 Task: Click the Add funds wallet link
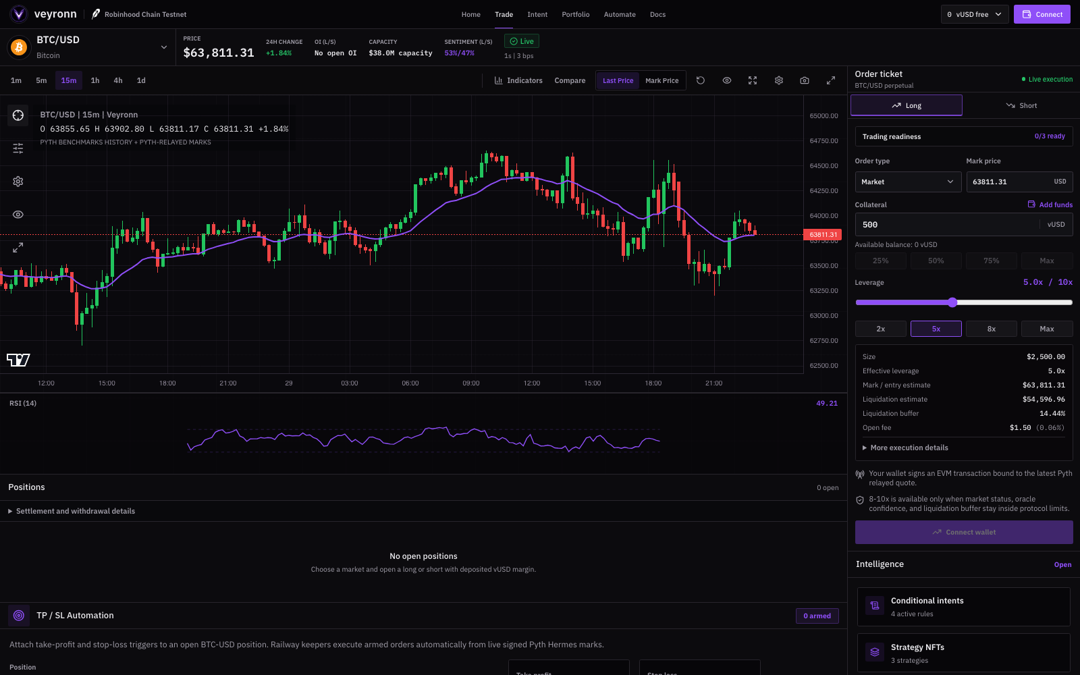pyautogui.click(x=1050, y=205)
